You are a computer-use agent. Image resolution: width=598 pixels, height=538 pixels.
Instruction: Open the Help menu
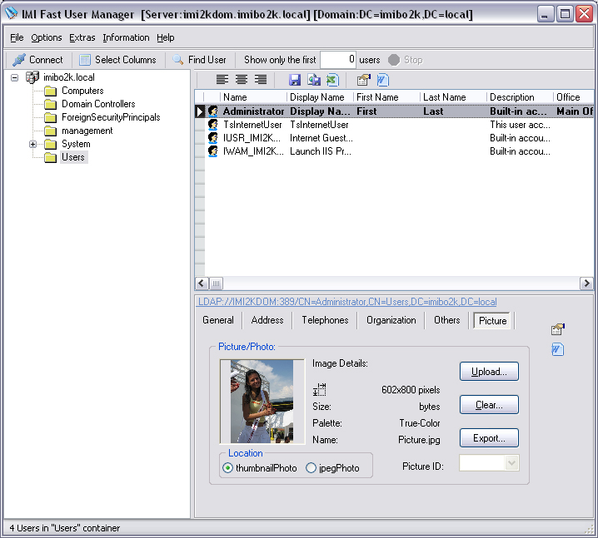(166, 37)
